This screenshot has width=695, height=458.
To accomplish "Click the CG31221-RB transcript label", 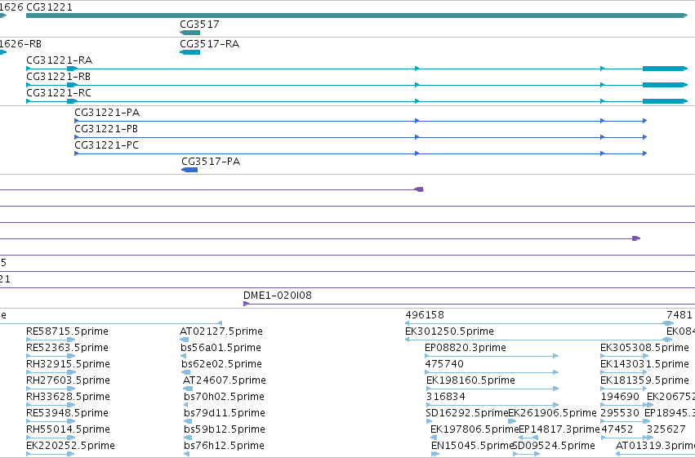I will pyautogui.click(x=59, y=77).
